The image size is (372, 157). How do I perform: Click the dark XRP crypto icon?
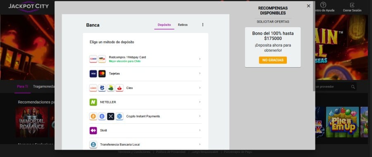click(110, 116)
